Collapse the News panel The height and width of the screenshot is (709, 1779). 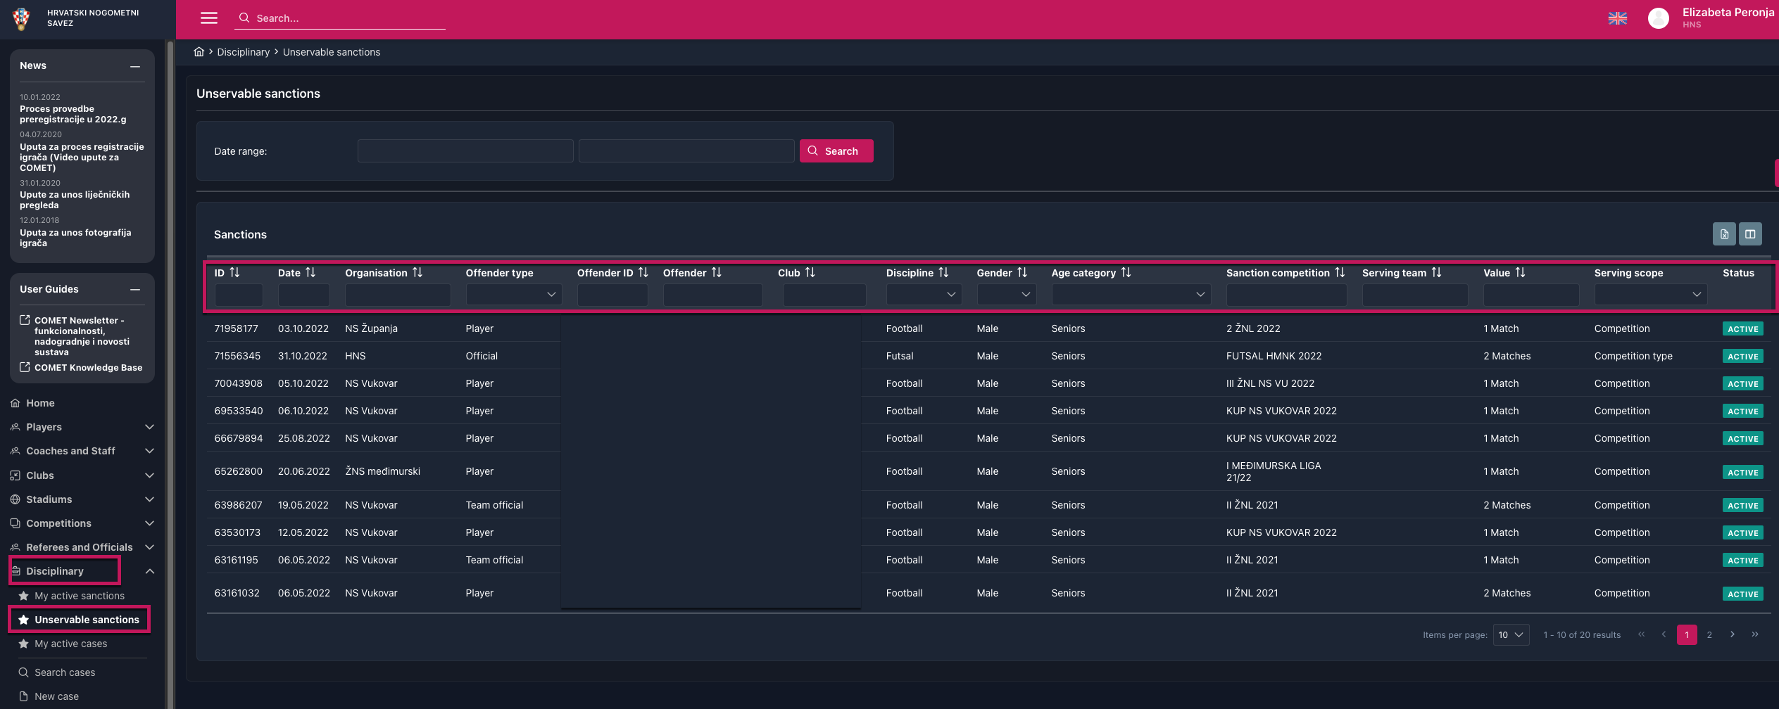point(135,66)
